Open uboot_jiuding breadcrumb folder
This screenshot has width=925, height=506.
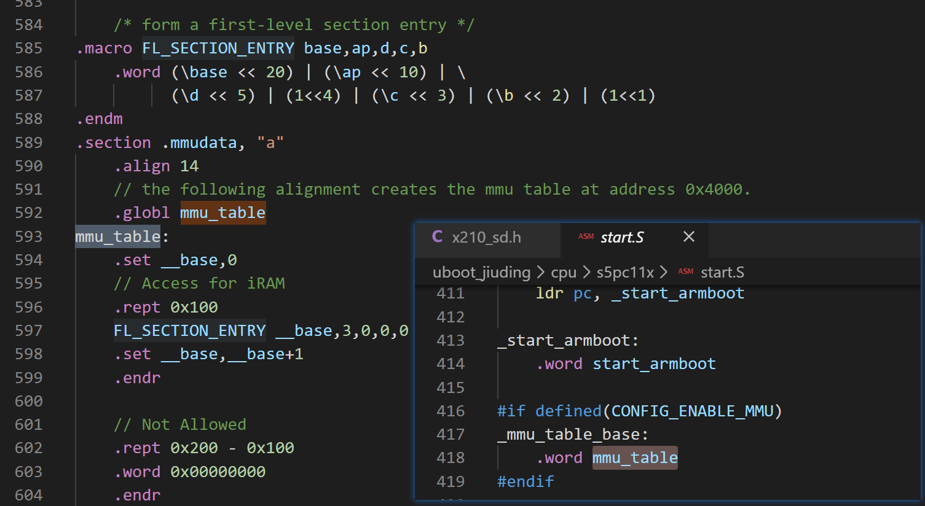482,272
